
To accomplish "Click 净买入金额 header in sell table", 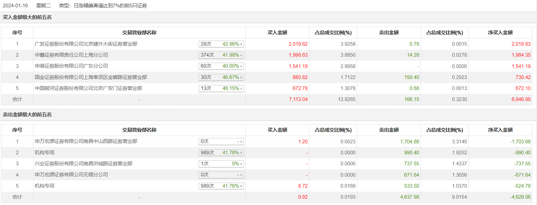I will 500,130.
